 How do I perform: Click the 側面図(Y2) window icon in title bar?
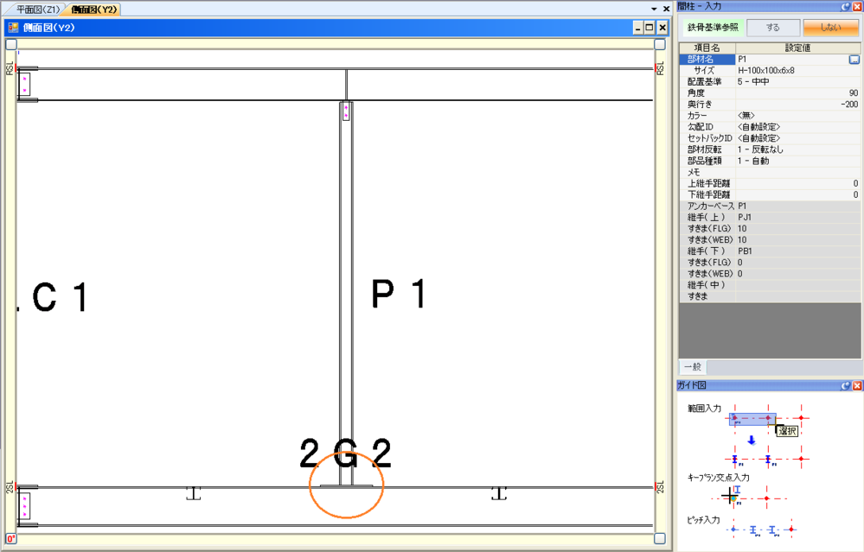(x=14, y=28)
